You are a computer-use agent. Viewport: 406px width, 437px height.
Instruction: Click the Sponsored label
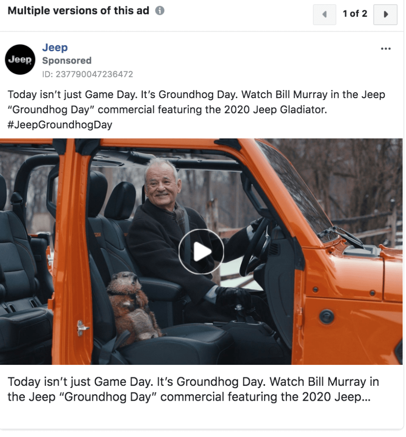(67, 61)
